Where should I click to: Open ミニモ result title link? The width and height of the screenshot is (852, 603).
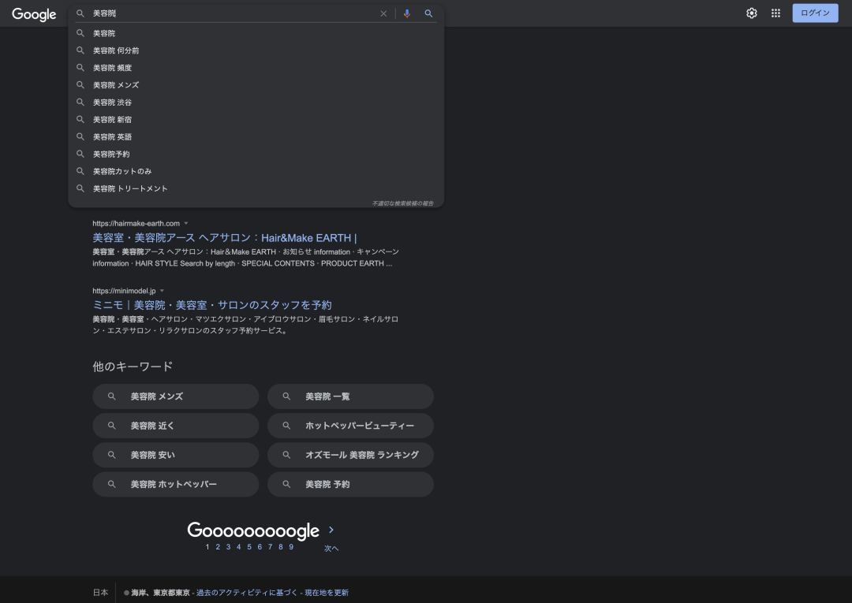pos(212,305)
